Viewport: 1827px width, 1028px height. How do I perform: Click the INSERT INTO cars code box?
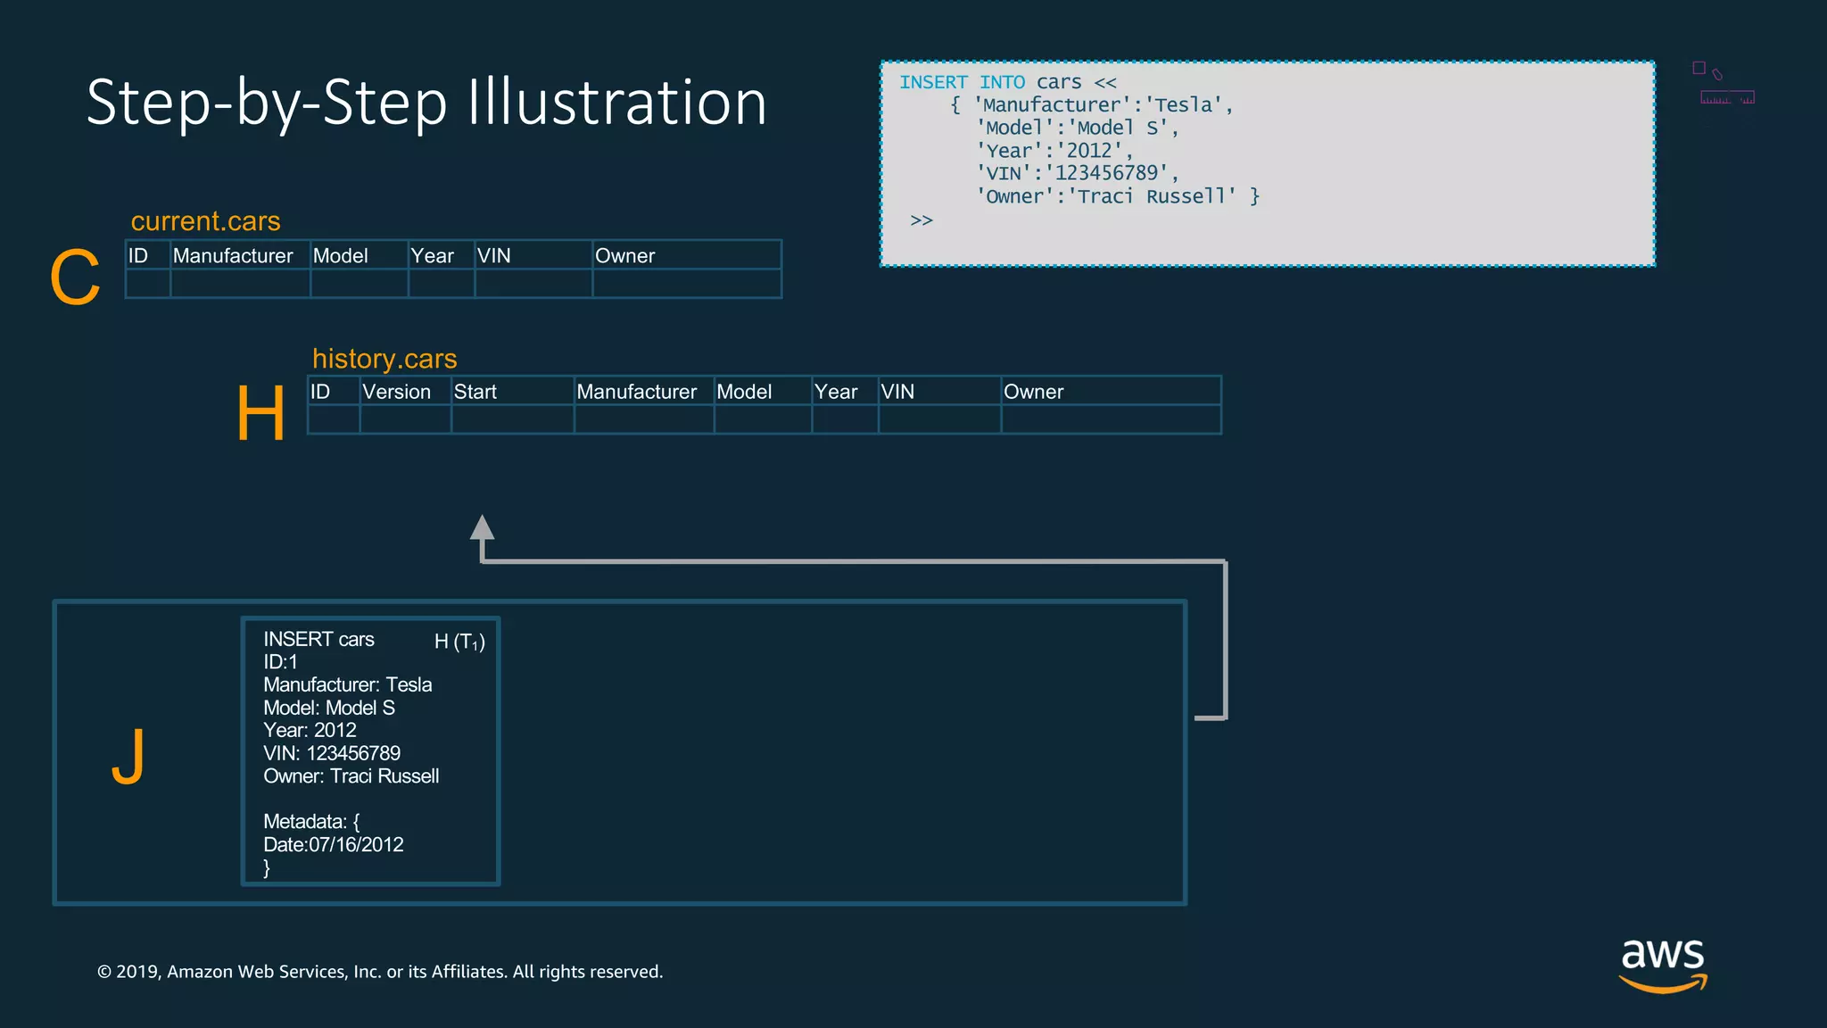(1267, 164)
